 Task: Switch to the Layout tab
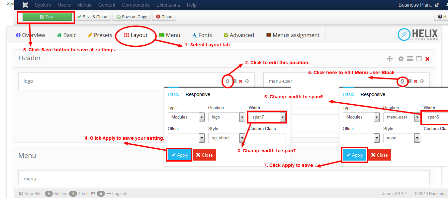pos(135,35)
